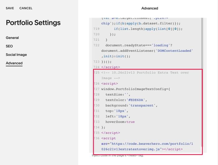The image size is (218, 165).
Task: Click the textColor '#EDE6DA' value
Action: click(x=136, y=100)
